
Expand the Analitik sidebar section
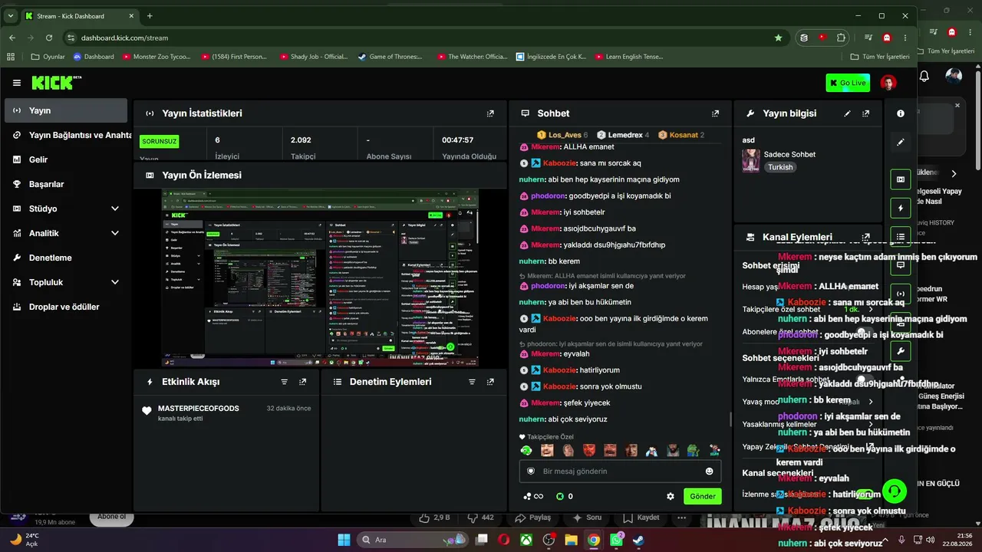115,233
